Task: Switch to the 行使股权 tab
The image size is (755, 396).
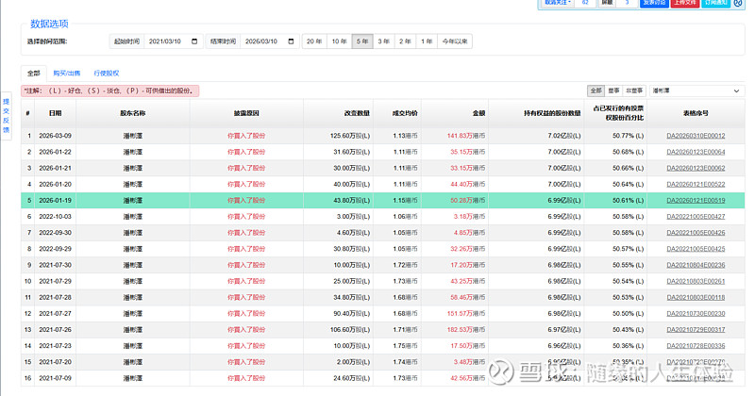Action: (105, 73)
